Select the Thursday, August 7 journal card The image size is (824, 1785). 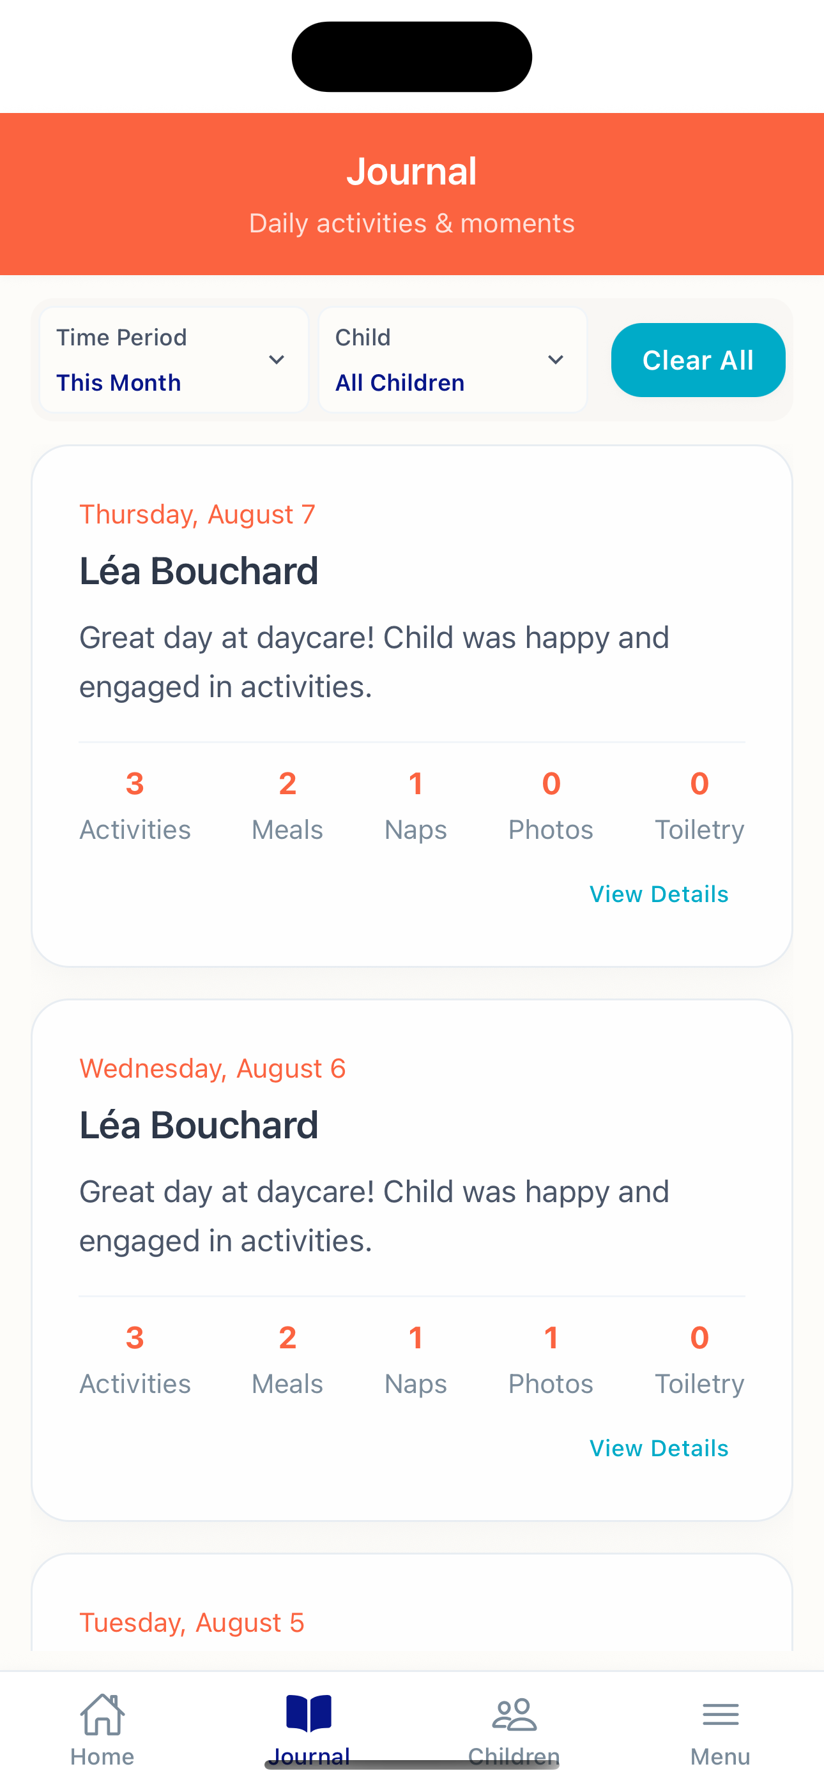pos(412,624)
